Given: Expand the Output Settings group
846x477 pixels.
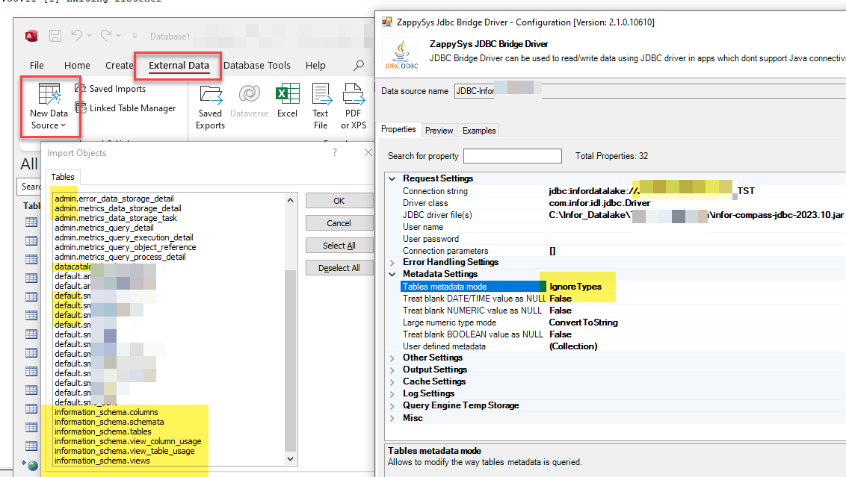Looking at the screenshot, I should pos(392,370).
